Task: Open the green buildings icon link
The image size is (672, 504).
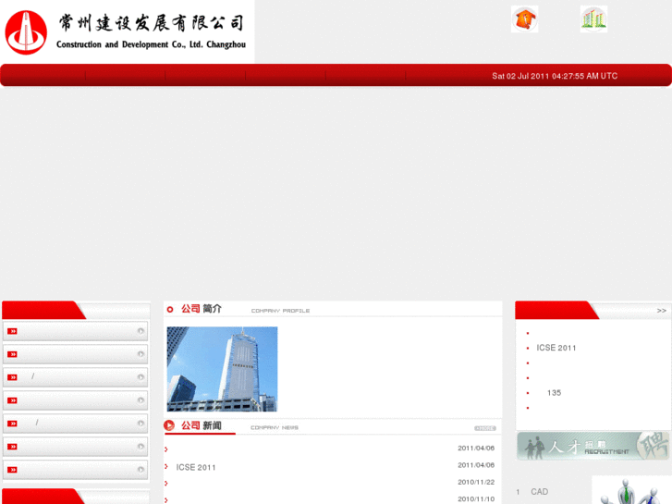Action: tap(593, 19)
